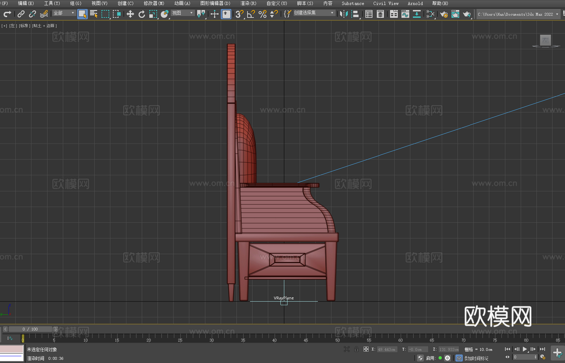Open the [左] viewport view label menu

(13, 26)
